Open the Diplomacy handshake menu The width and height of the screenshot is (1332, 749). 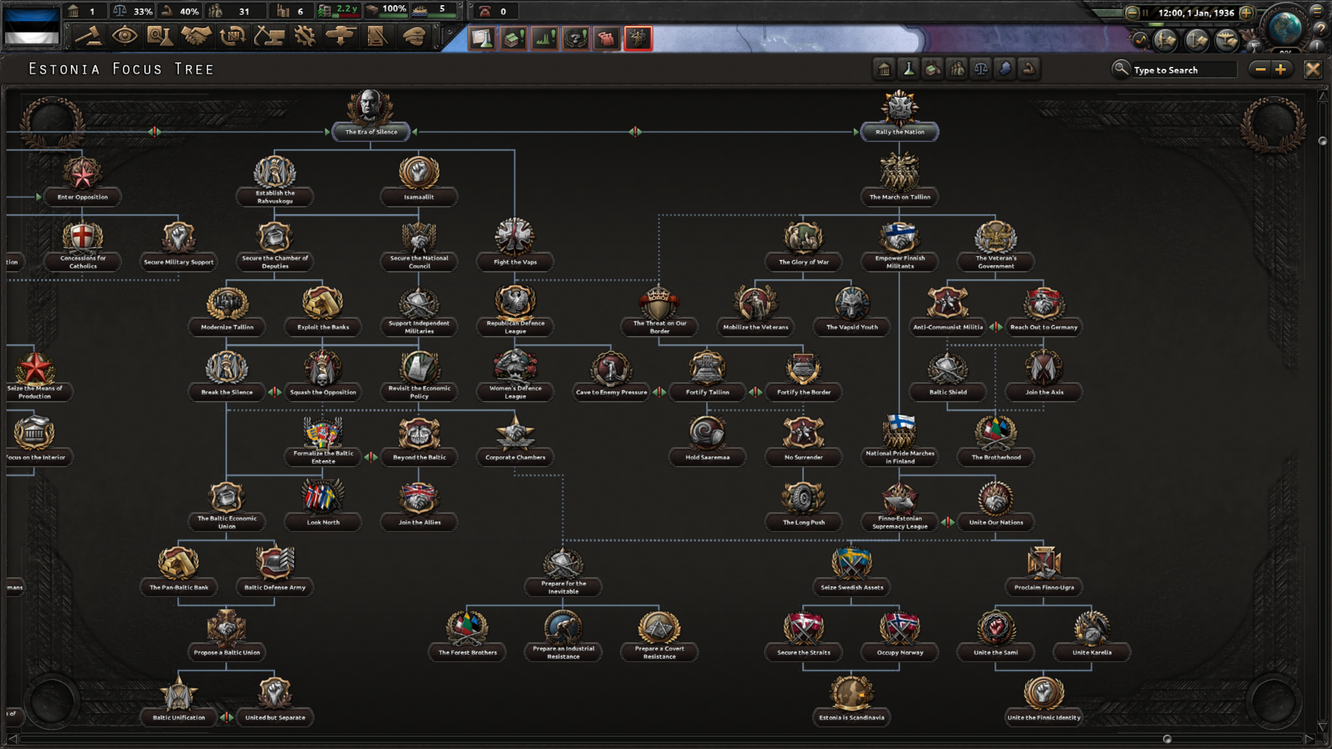click(196, 37)
